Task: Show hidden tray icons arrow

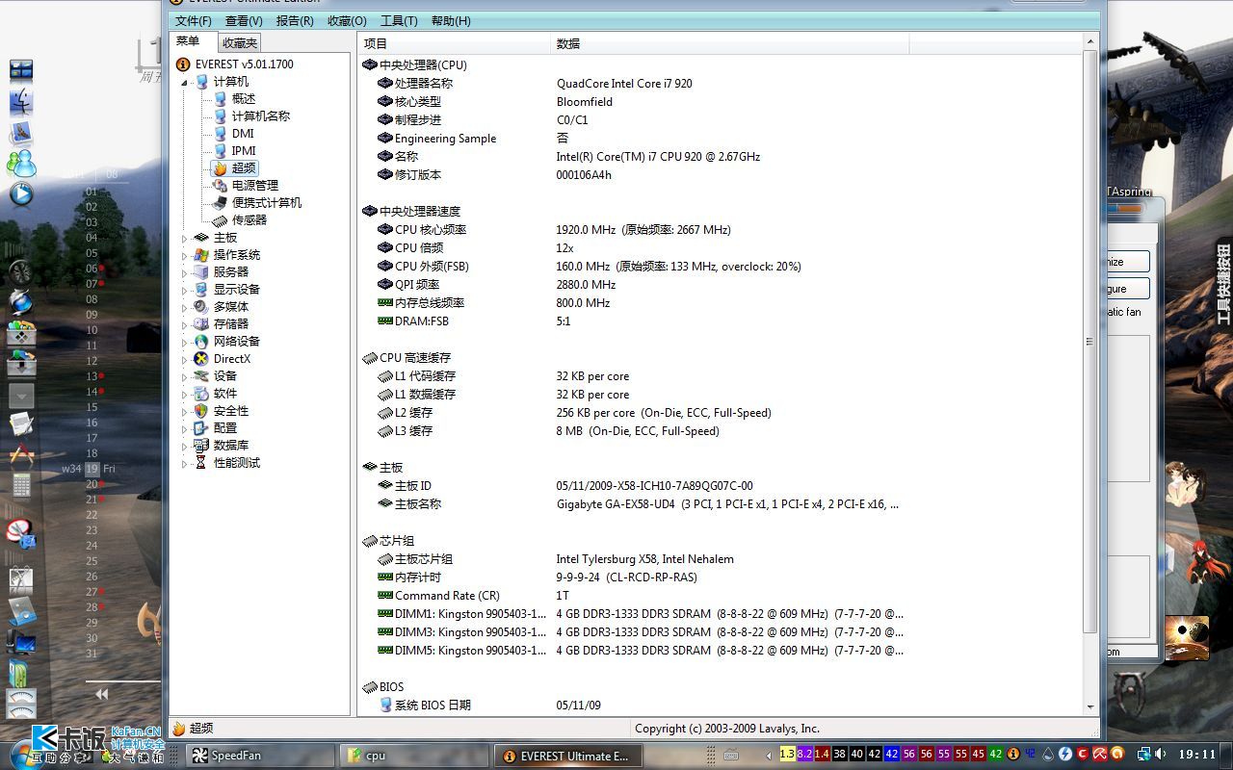Action: (770, 756)
